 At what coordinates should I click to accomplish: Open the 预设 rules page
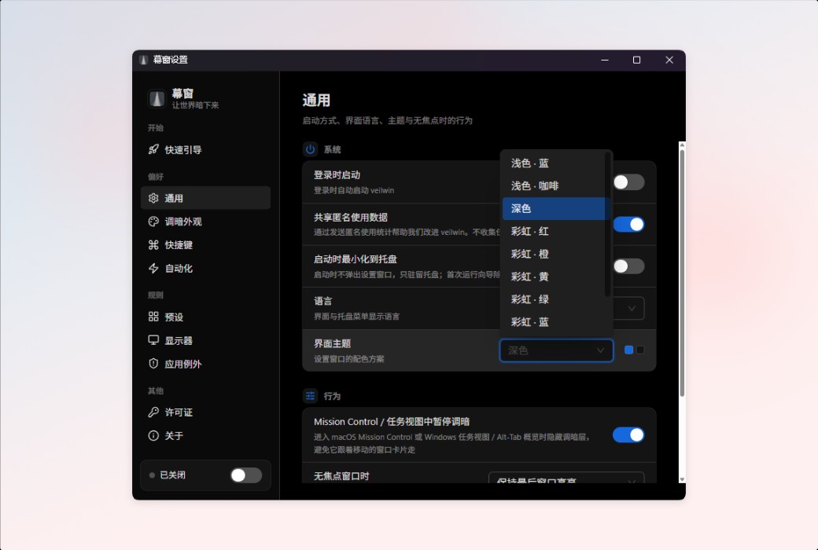pyautogui.click(x=205, y=317)
